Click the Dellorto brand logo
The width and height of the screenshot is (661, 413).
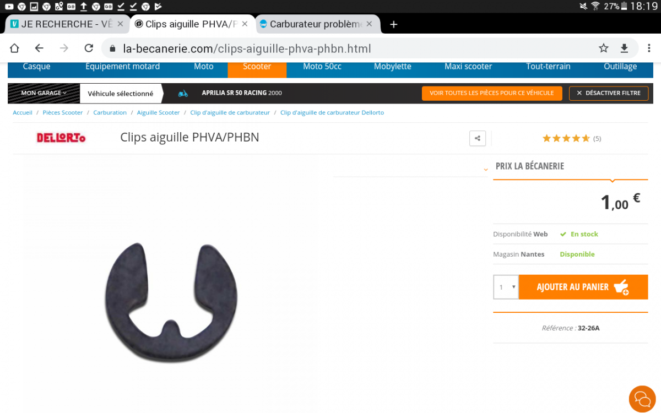click(x=61, y=138)
